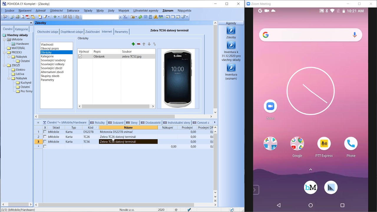The image size is (377, 212).
Task: Open Inventura (seznam) agenda icon
Action: [231, 68]
